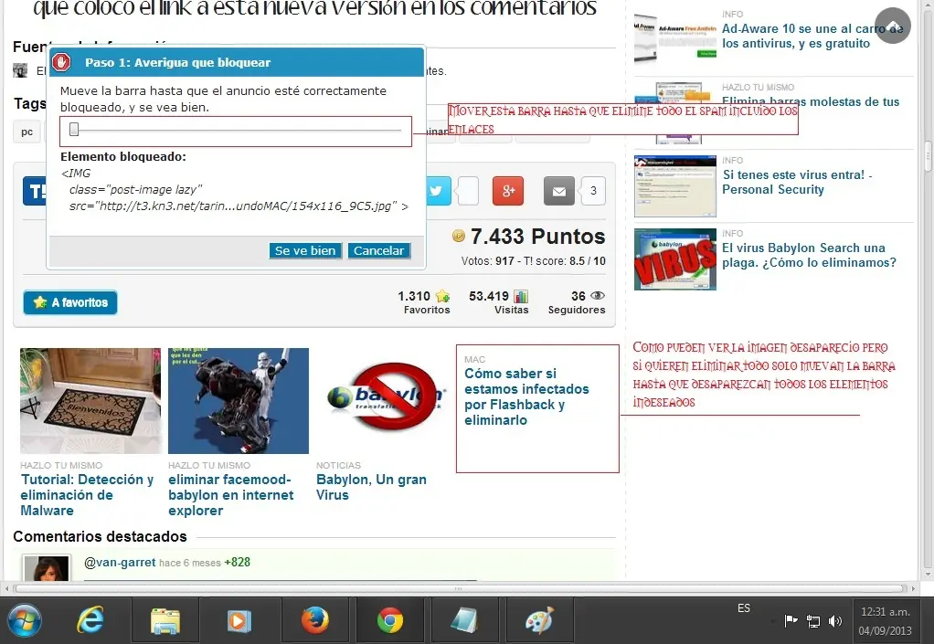Click the 'pc' tag
The width and height of the screenshot is (934, 644).
[27, 132]
